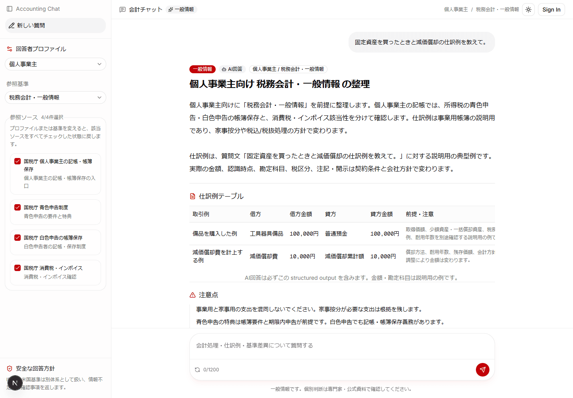The width and height of the screenshot is (573, 398).
Task: Open the 個人事業主 profile dropdown
Action: pyautogui.click(x=55, y=64)
